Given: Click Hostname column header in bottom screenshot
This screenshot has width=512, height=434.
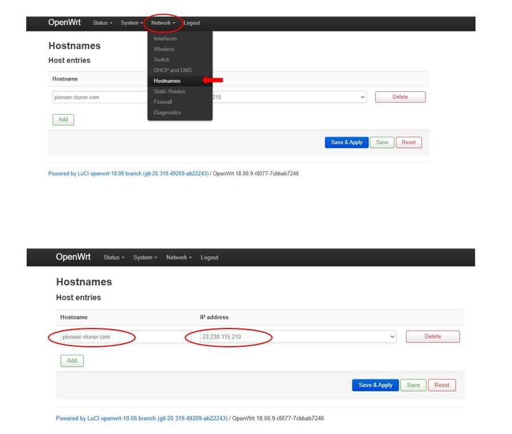Looking at the screenshot, I should point(74,317).
